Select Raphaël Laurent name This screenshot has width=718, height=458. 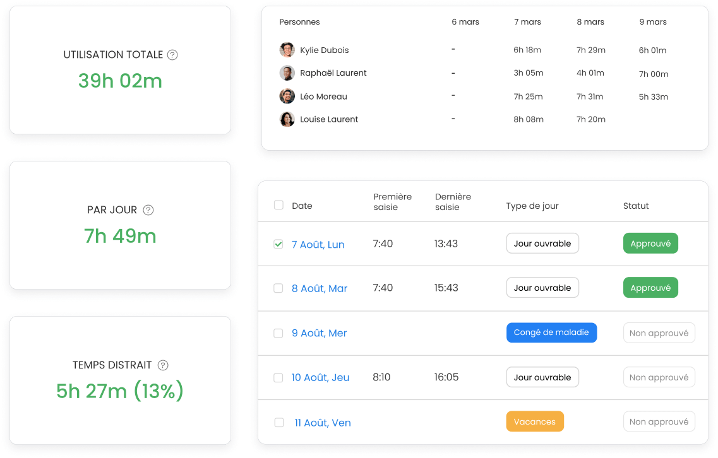333,73
